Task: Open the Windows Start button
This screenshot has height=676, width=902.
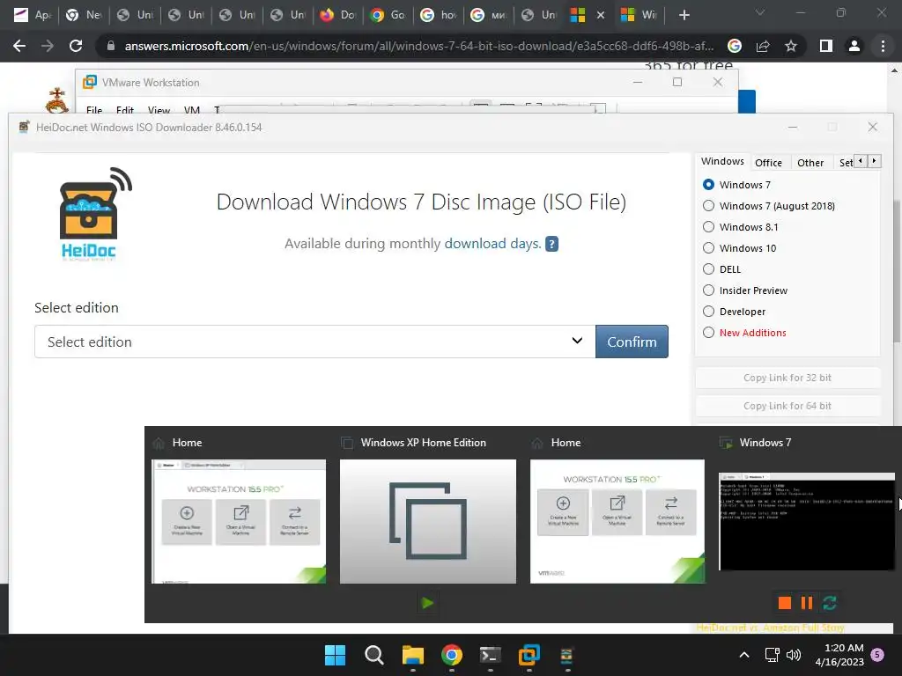Action: coord(335,655)
